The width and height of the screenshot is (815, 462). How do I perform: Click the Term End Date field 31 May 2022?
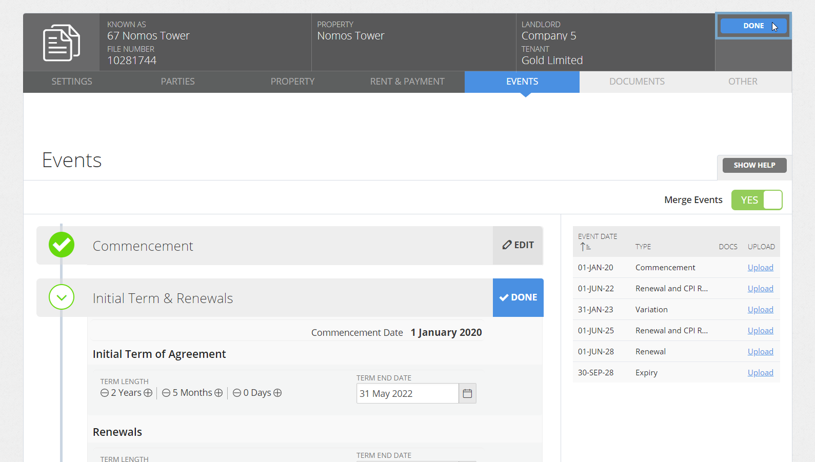(x=407, y=393)
